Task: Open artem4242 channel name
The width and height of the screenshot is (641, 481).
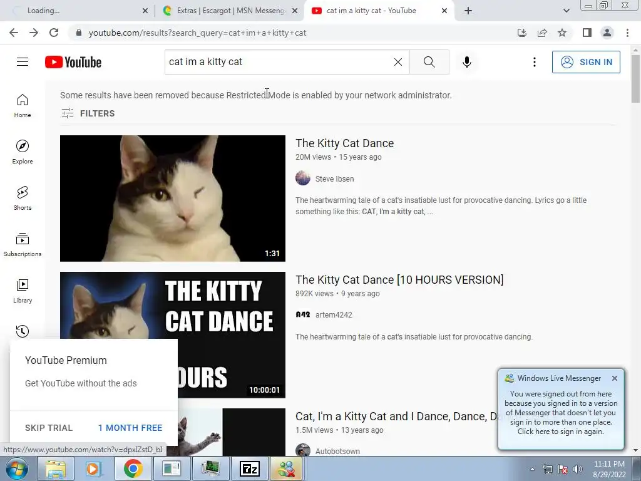Action: point(334,314)
